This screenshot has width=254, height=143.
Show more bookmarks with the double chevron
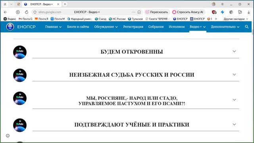216,19
